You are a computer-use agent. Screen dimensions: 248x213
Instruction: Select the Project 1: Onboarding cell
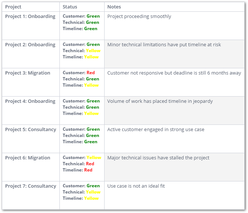coord(30,16)
